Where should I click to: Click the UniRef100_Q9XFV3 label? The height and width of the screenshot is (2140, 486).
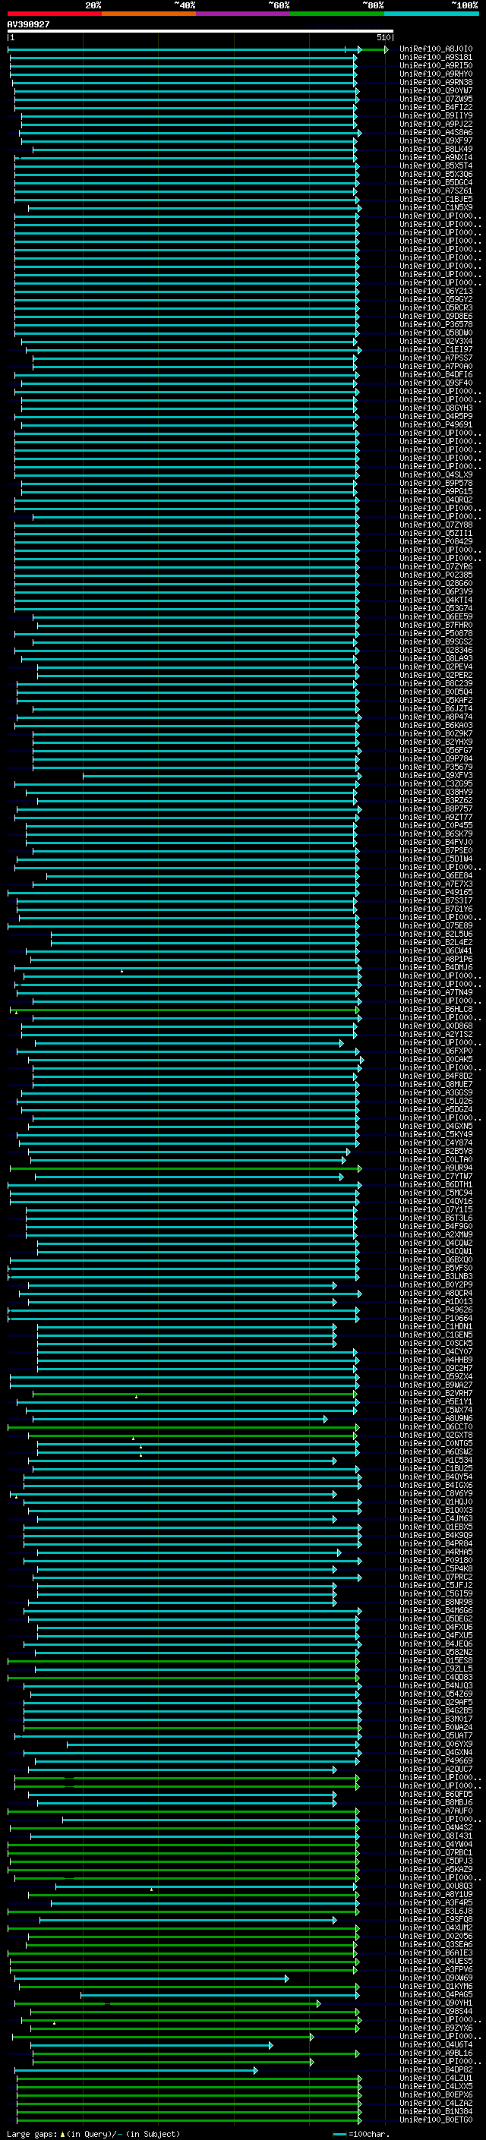point(436,775)
